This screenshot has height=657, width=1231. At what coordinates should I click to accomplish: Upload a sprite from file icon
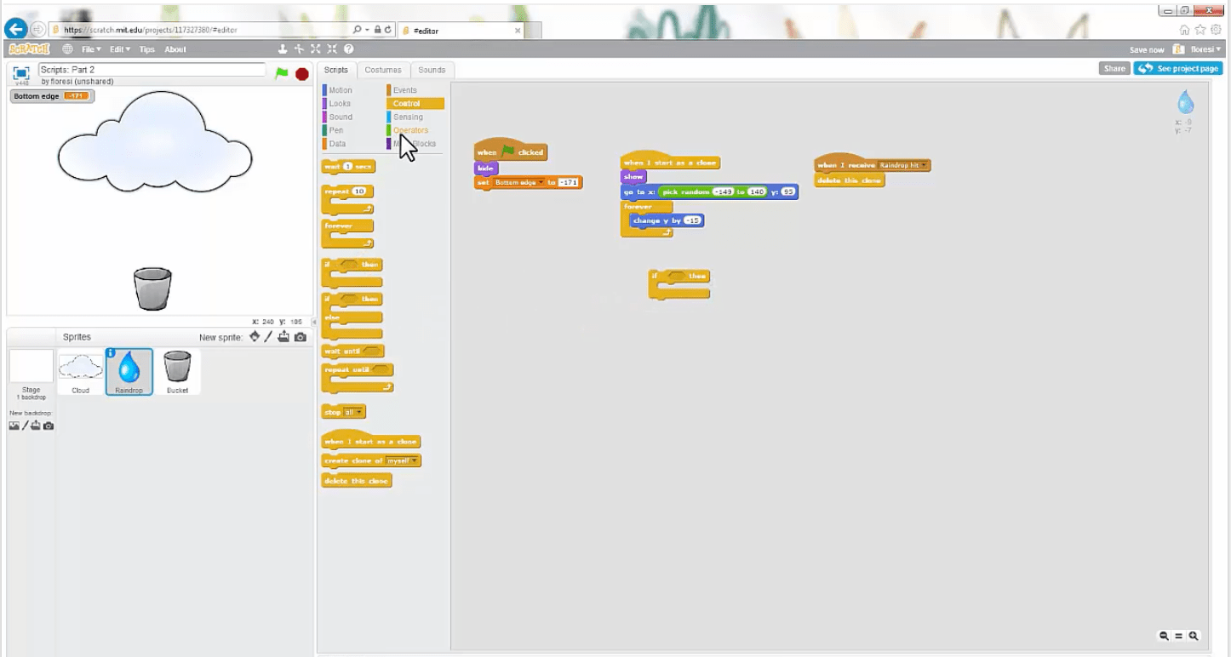tap(283, 336)
